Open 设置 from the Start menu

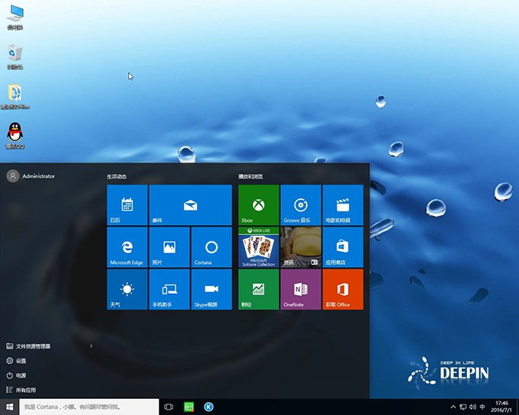pos(21,361)
